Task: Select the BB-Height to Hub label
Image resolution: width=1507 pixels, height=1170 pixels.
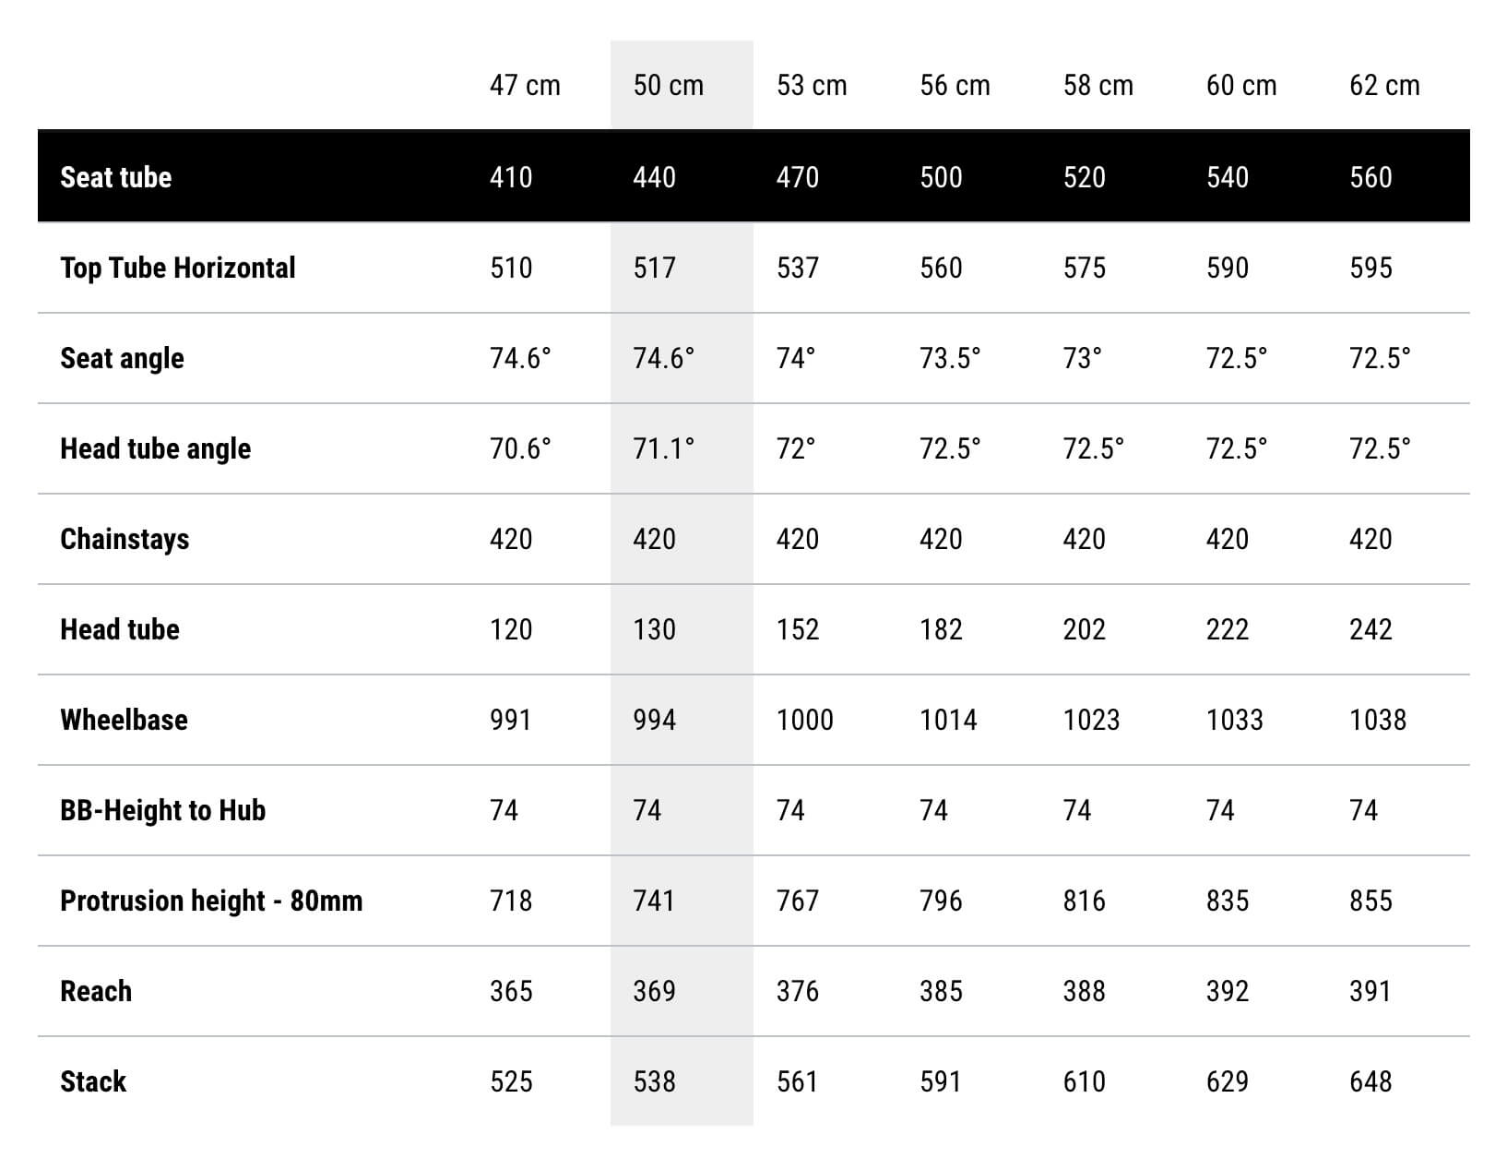Action: pyautogui.click(x=163, y=810)
